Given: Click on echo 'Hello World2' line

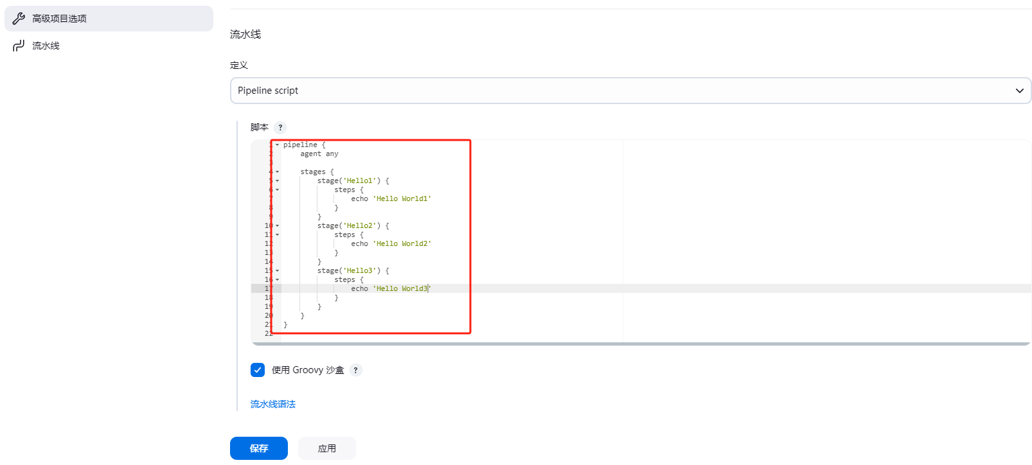Looking at the screenshot, I should (391, 244).
